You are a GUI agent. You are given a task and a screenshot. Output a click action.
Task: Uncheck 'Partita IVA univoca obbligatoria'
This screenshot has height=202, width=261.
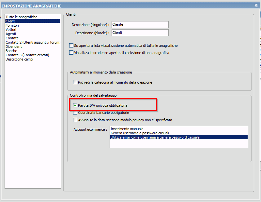(x=75, y=105)
